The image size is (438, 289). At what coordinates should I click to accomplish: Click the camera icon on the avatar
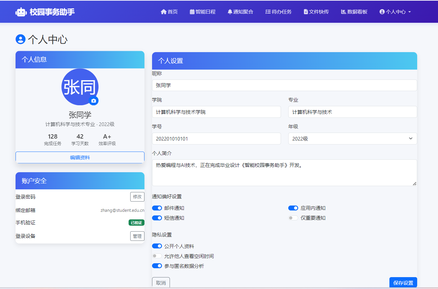coord(94,101)
